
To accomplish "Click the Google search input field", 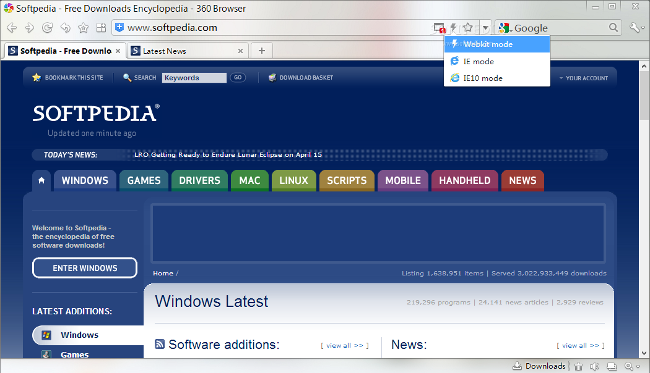I will pos(560,28).
